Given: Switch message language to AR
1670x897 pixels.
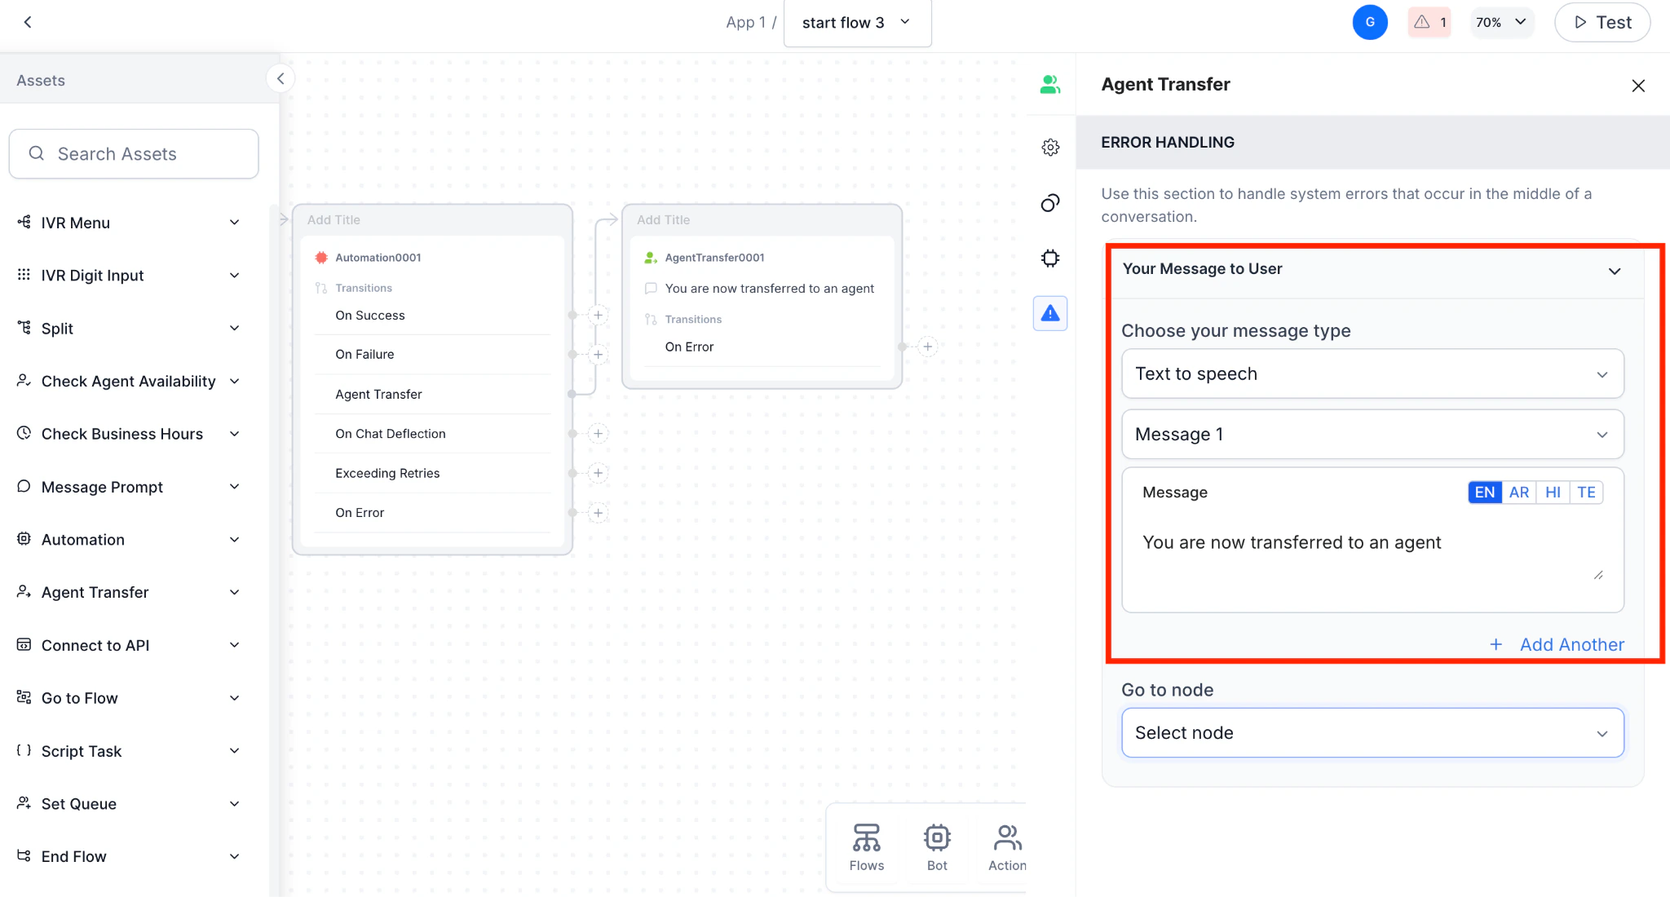Looking at the screenshot, I should pos(1518,493).
